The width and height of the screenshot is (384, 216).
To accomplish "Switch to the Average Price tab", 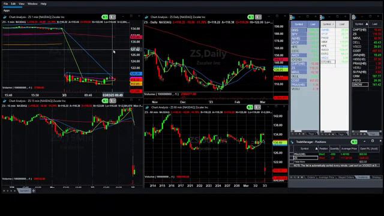I will point(326,177).
